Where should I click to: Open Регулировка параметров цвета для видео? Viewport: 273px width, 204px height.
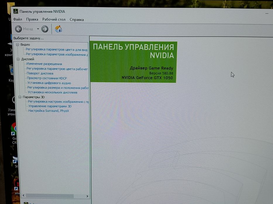click(x=56, y=50)
